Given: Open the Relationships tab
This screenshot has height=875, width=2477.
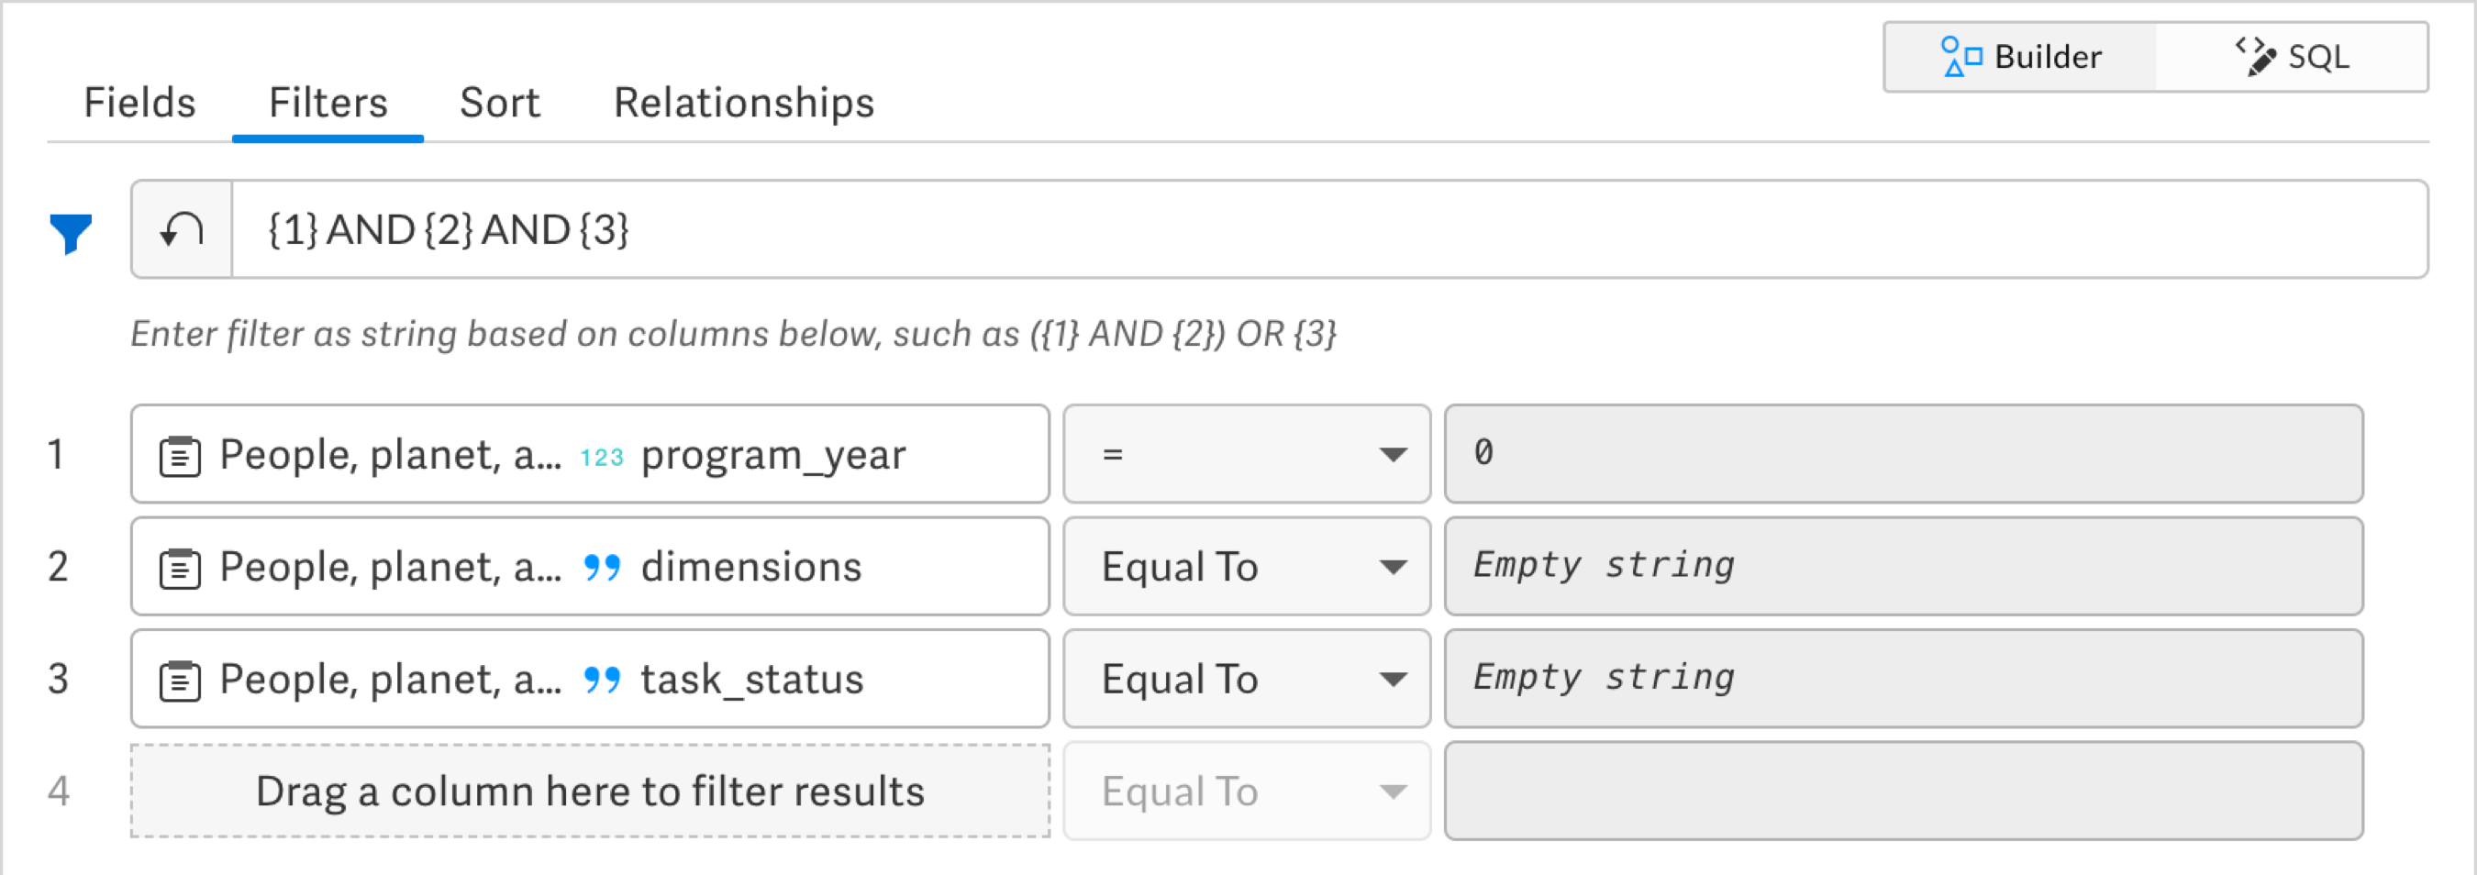Looking at the screenshot, I should 744,102.
